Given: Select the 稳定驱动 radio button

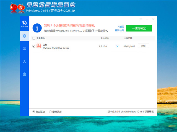Looking at the screenshot, I should point(34,112).
